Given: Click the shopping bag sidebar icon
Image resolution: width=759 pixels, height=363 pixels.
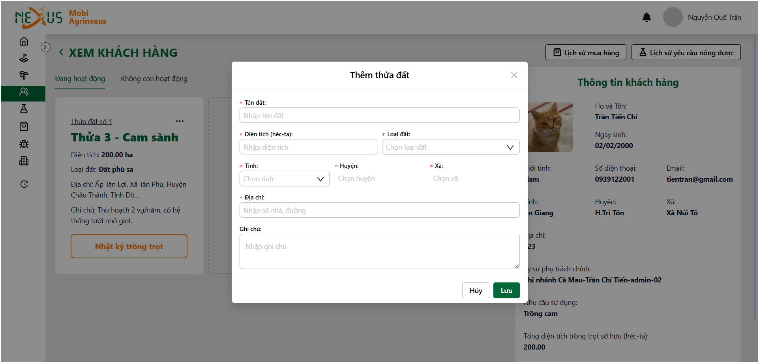Looking at the screenshot, I should (x=24, y=126).
